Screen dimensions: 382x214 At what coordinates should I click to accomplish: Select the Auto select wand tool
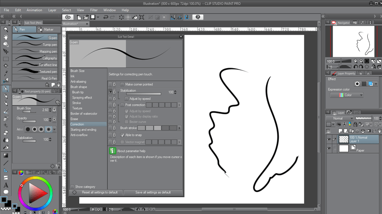pyautogui.click(x=6, y=66)
